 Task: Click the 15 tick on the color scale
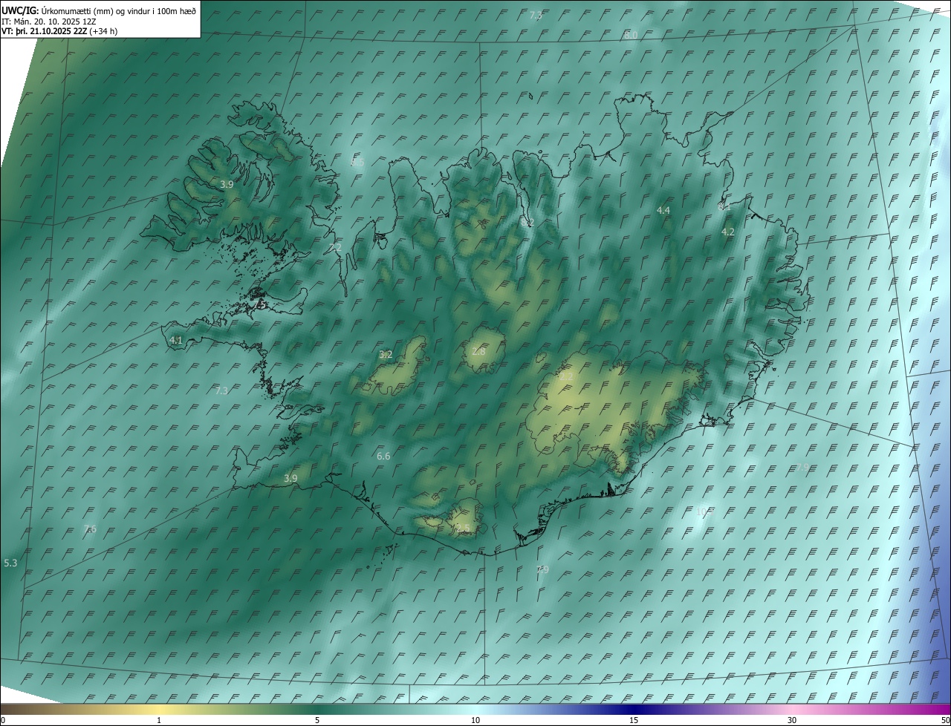click(634, 721)
